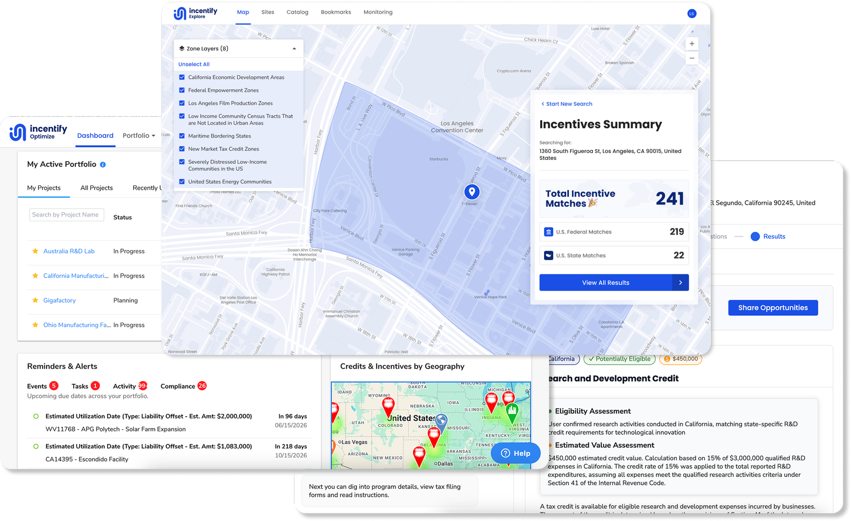The width and height of the screenshot is (851, 521).
Task: Uncheck Federal Empowerment Zones layer
Action: coord(182,90)
